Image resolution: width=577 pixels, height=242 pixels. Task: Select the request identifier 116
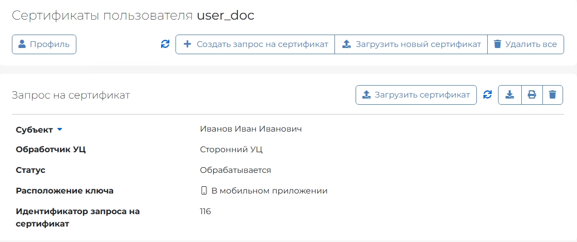pyautogui.click(x=205, y=212)
